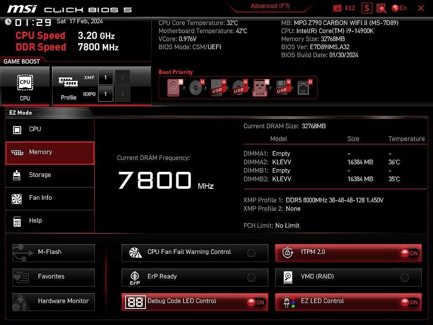Open the Storage section
The width and height of the screenshot is (433, 325).
click(x=50, y=176)
